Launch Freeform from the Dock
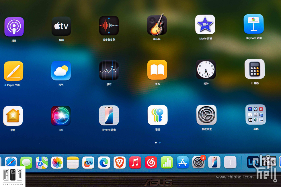This screenshot has width=281, height=187. tap(88, 163)
